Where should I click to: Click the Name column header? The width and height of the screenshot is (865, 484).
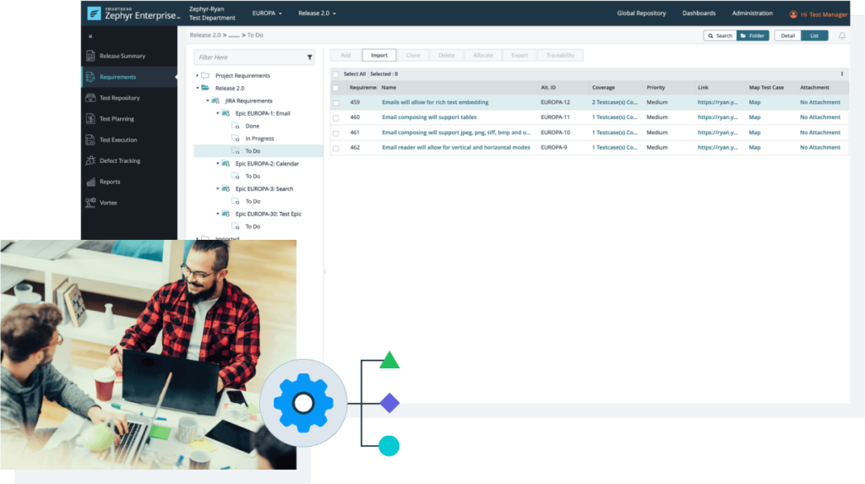tap(389, 88)
